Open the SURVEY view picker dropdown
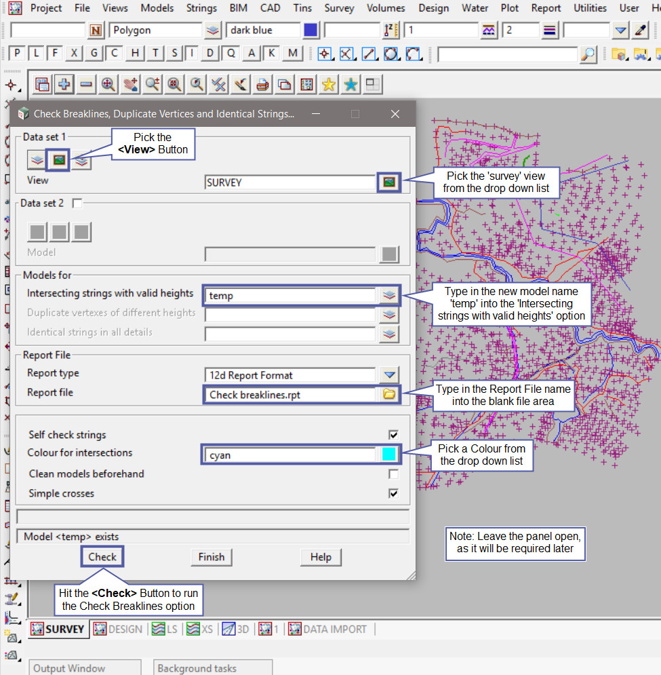The height and width of the screenshot is (675, 661). pos(388,182)
